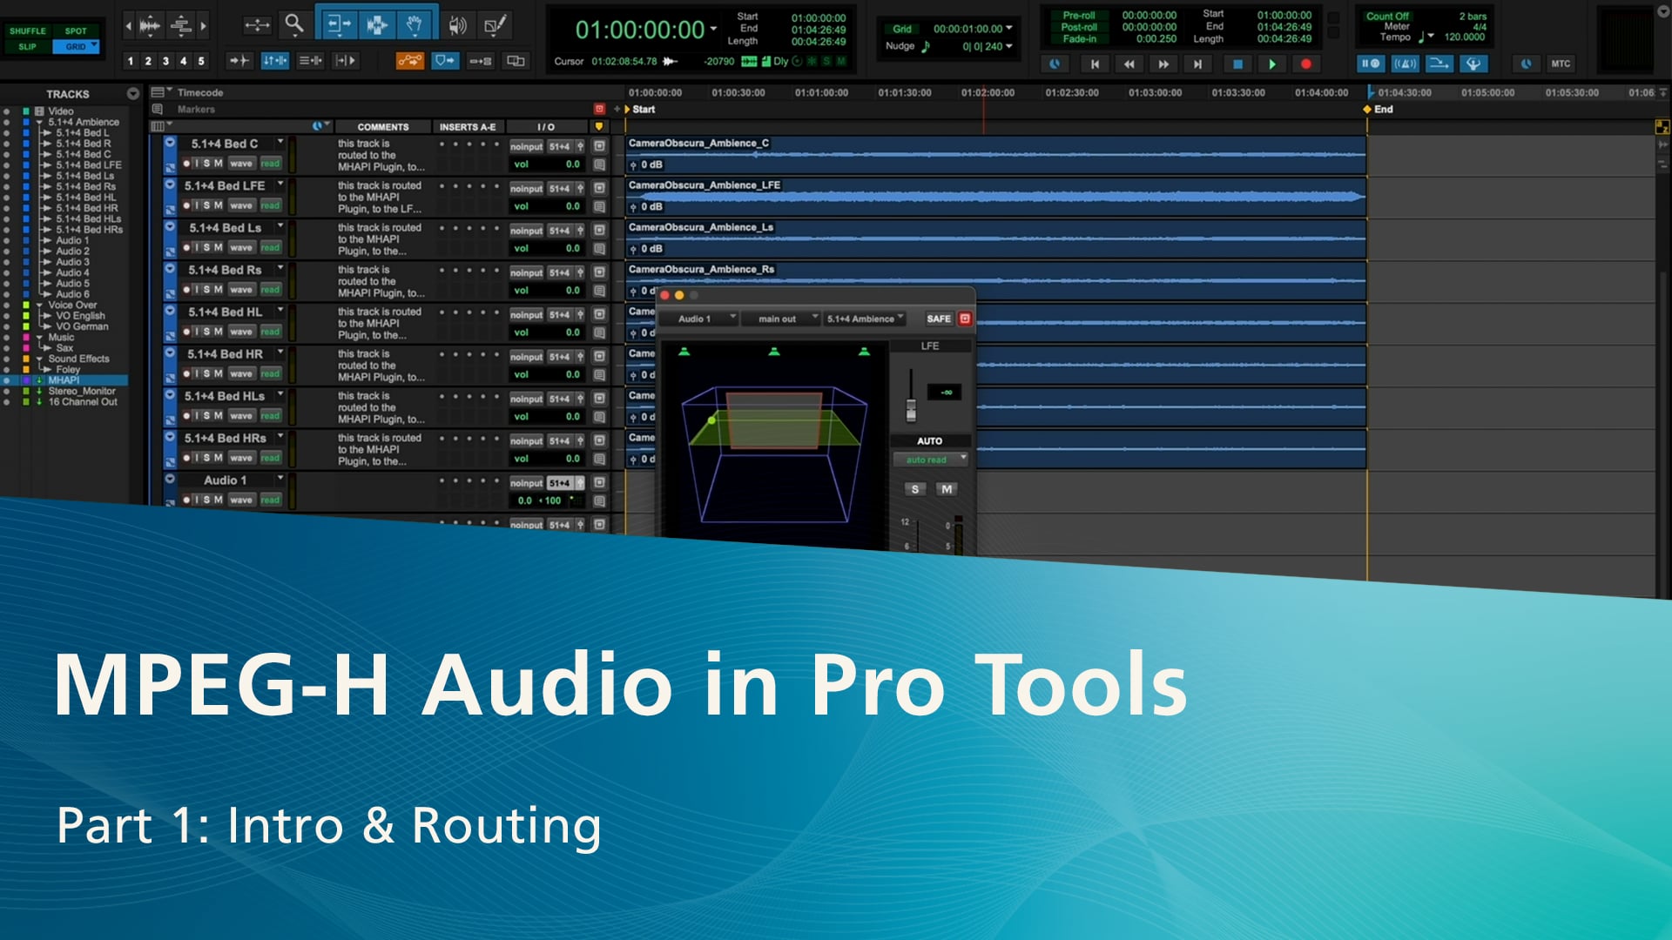Screen dimensions: 1672x940
Task: Enable Spot edit mode
Action: pyautogui.click(x=76, y=30)
